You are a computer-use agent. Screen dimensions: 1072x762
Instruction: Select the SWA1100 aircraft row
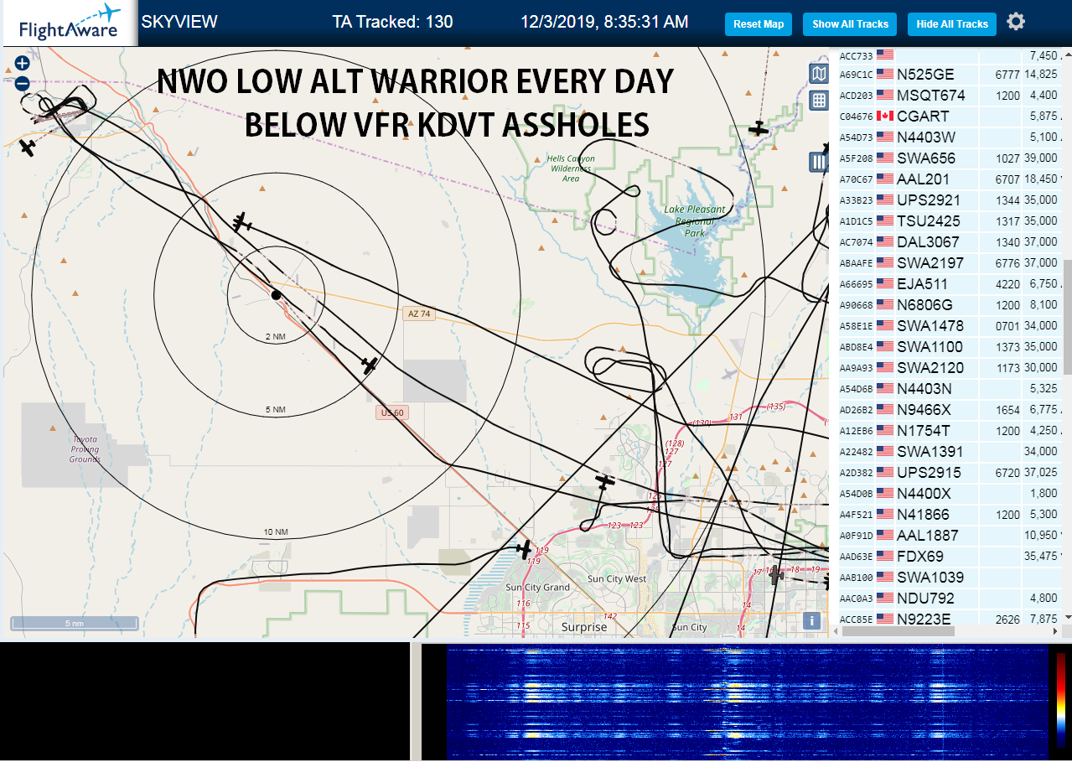tap(950, 347)
